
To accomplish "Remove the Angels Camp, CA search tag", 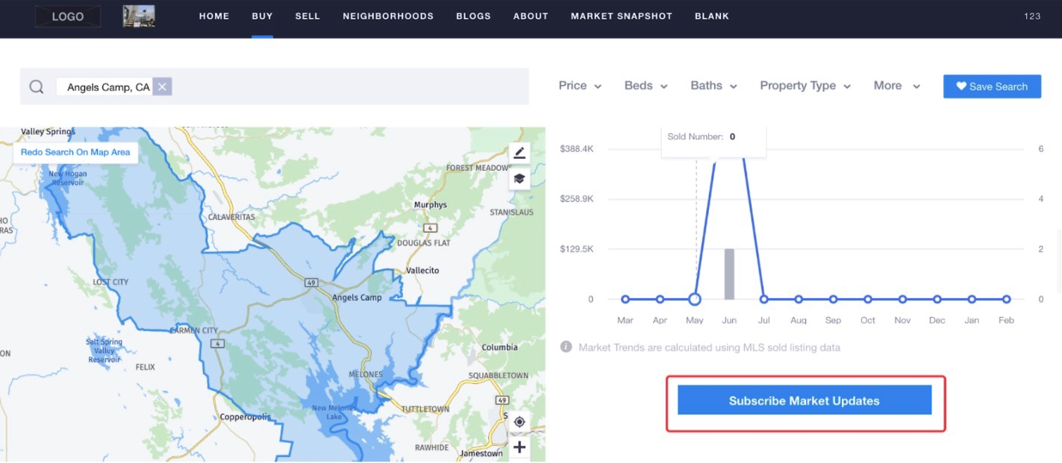I will point(163,87).
